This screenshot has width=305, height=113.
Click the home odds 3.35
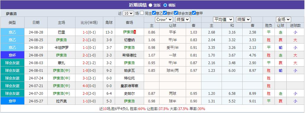tap(212, 48)
